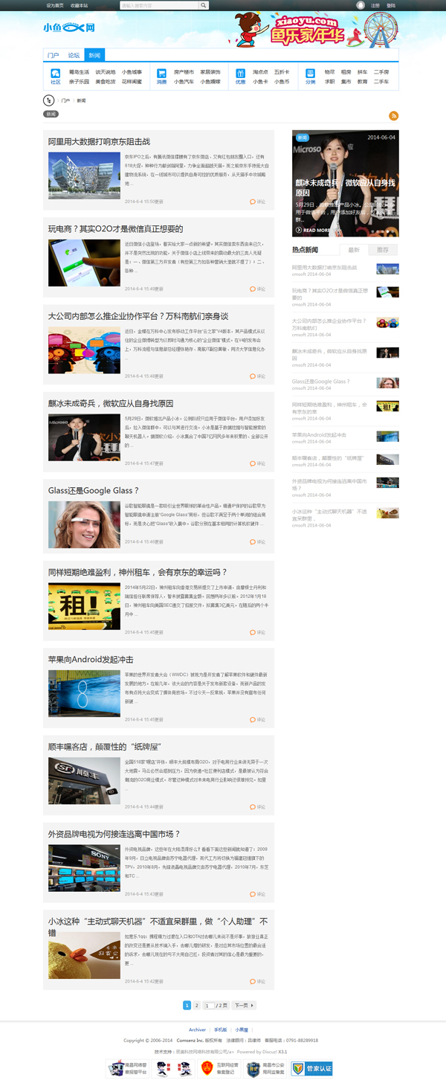Image resolution: width=446 pixels, height=1089 pixels.
Task: Open the Archiver footer link
Action: pyautogui.click(x=197, y=1030)
